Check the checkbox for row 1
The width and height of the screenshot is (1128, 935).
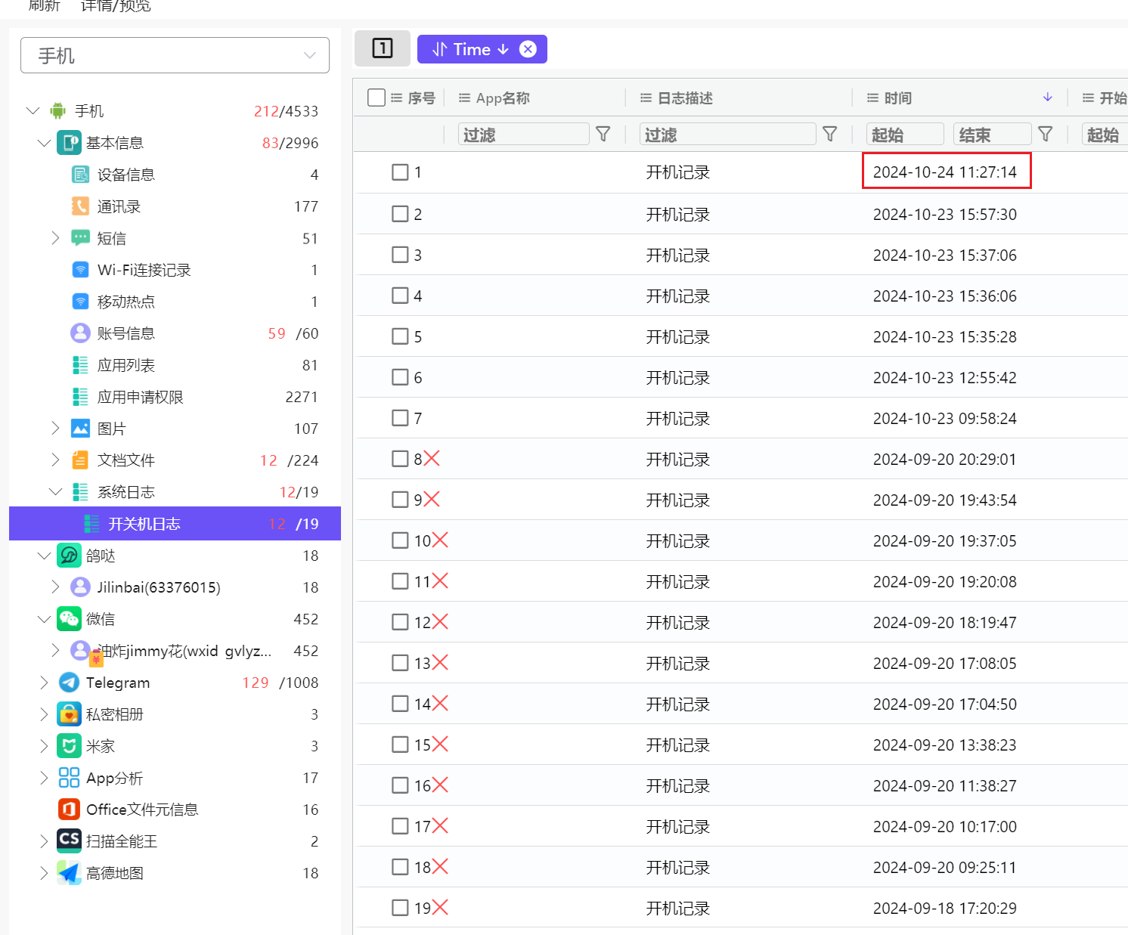400,172
